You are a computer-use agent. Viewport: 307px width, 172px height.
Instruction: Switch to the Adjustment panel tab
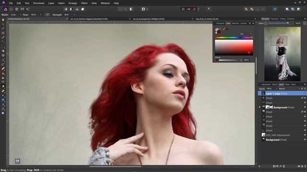click(x=266, y=85)
